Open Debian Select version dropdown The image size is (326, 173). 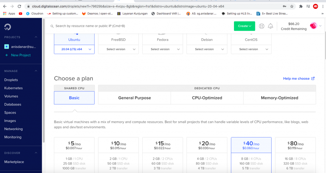click(x=207, y=49)
